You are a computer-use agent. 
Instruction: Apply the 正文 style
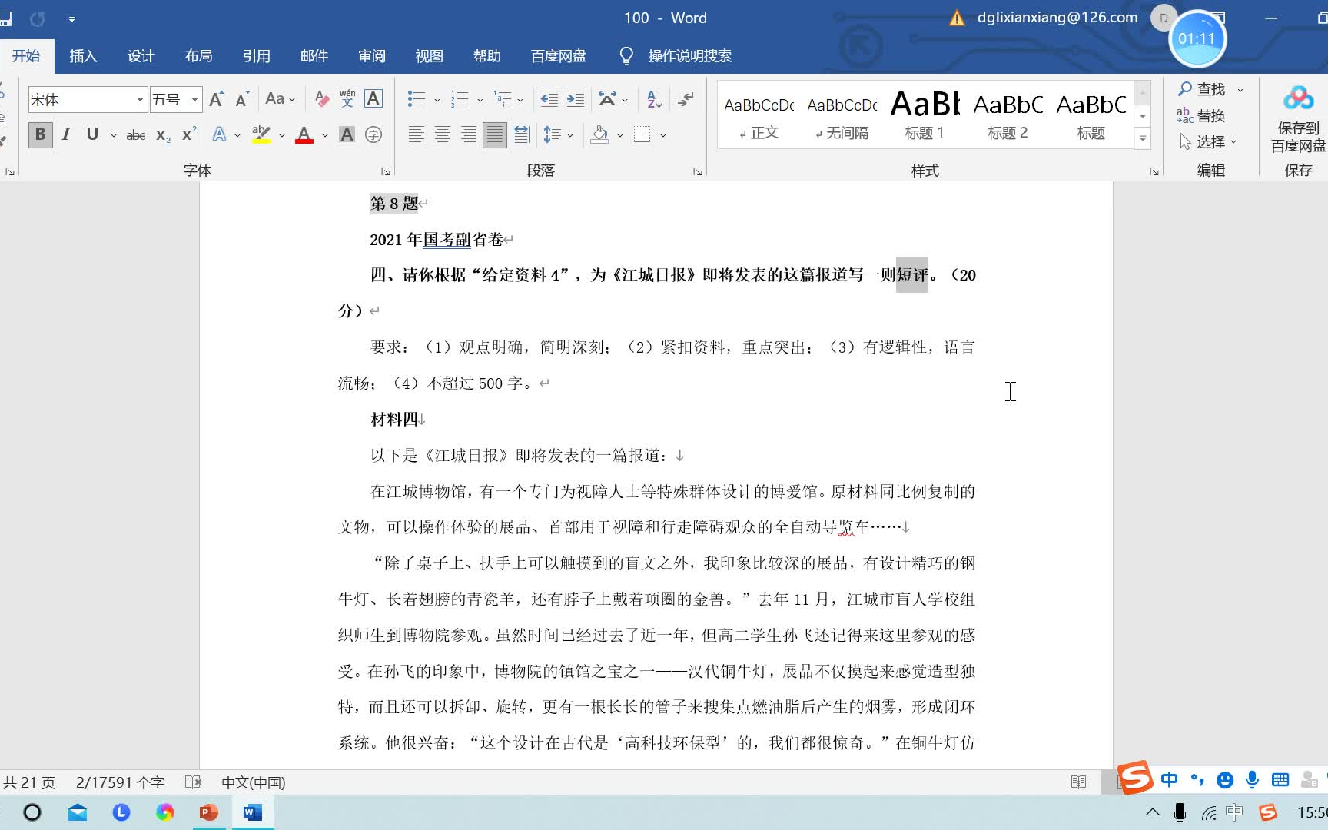pos(759,115)
